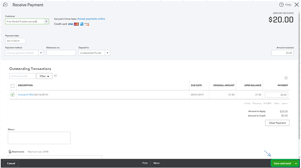Click the DUE DATE column header
This screenshot has height=168, width=301.
(196, 85)
